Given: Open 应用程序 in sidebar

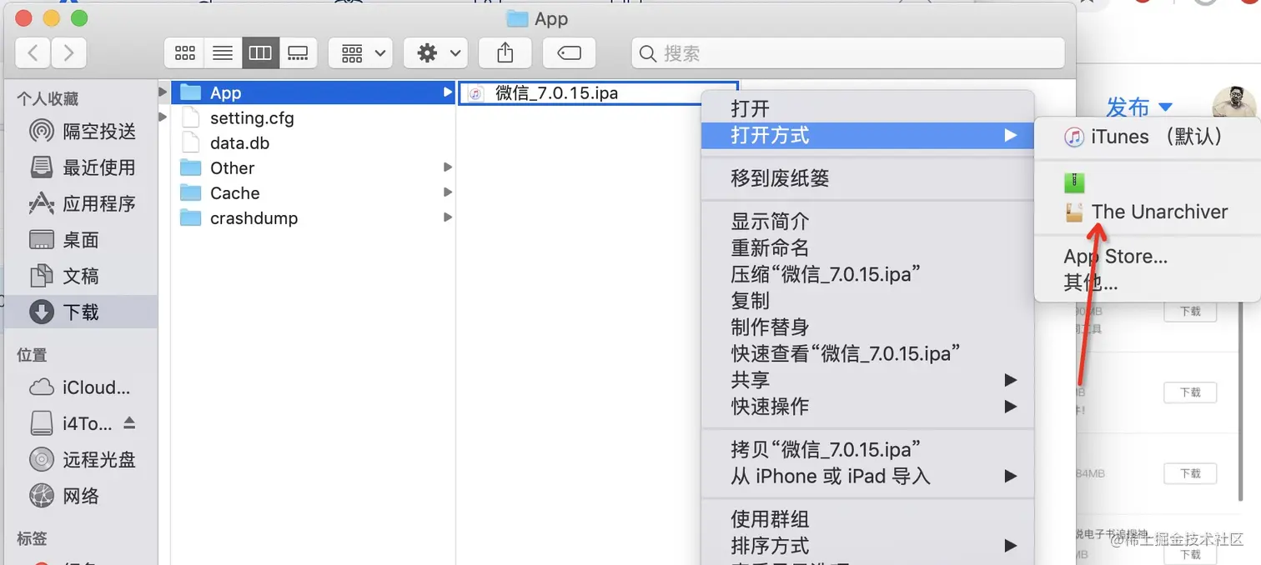Looking at the screenshot, I should 82,203.
